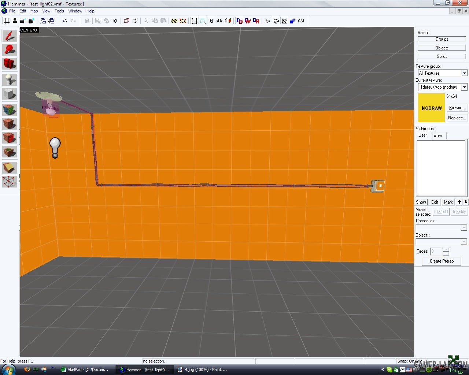Viewport: 469px width, 375px height.
Task: Click the Browse texture button
Action: pos(457,108)
